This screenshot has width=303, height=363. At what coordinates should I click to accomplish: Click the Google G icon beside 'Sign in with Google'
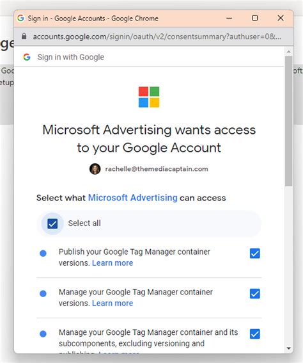coord(27,57)
